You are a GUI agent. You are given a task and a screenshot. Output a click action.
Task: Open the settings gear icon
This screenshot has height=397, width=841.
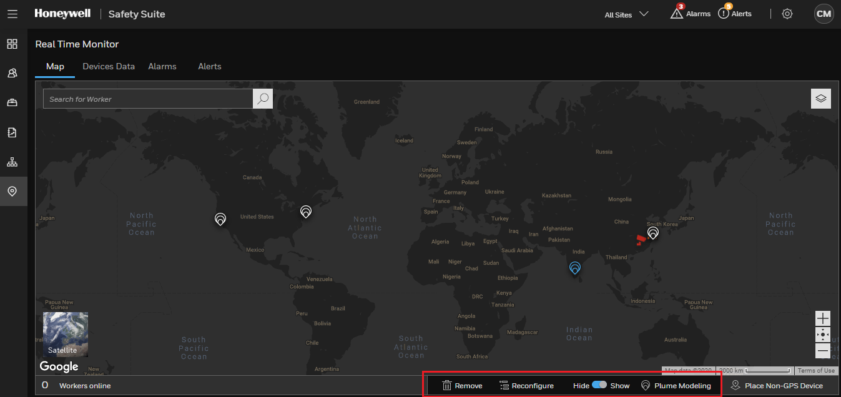[x=787, y=14]
